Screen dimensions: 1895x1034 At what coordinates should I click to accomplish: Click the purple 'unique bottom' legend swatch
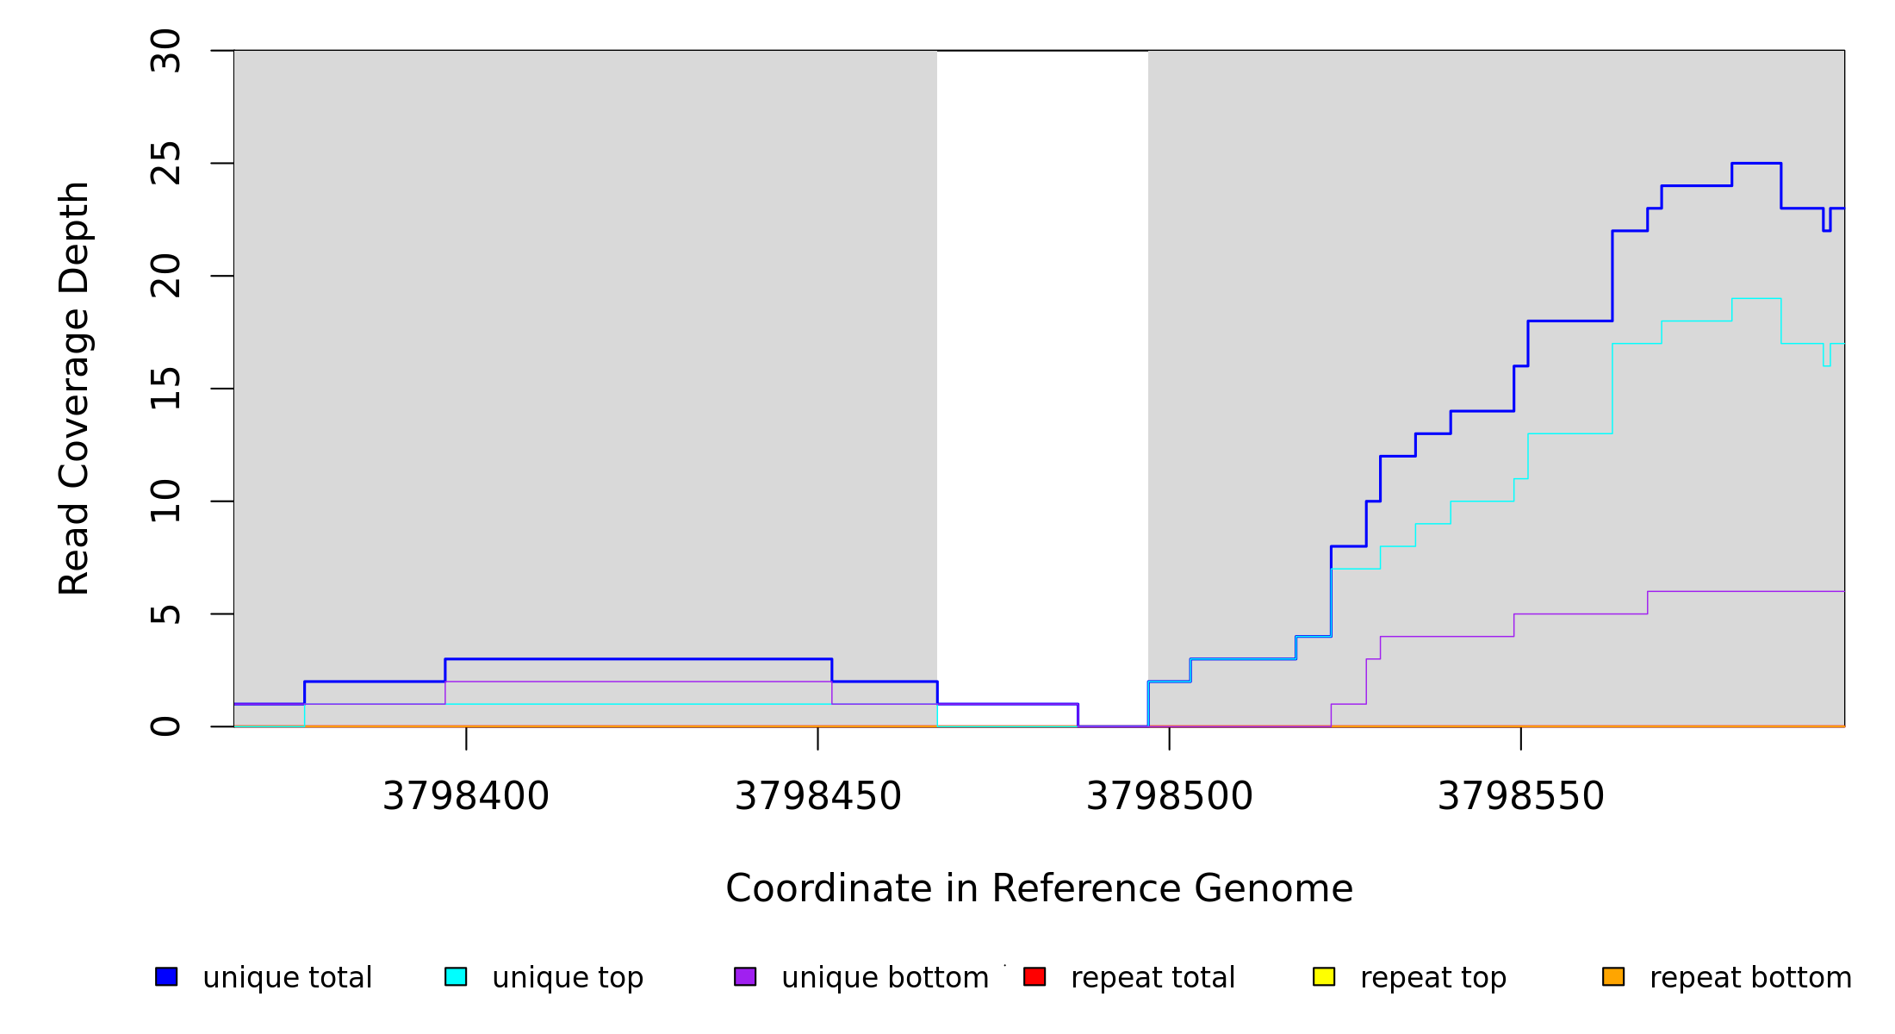[745, 976]
